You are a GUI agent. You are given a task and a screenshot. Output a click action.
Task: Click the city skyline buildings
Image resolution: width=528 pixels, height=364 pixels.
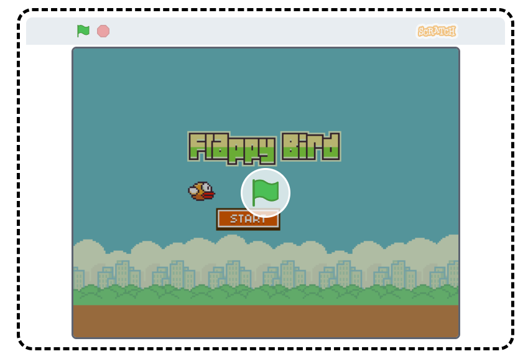coord(231,273)
